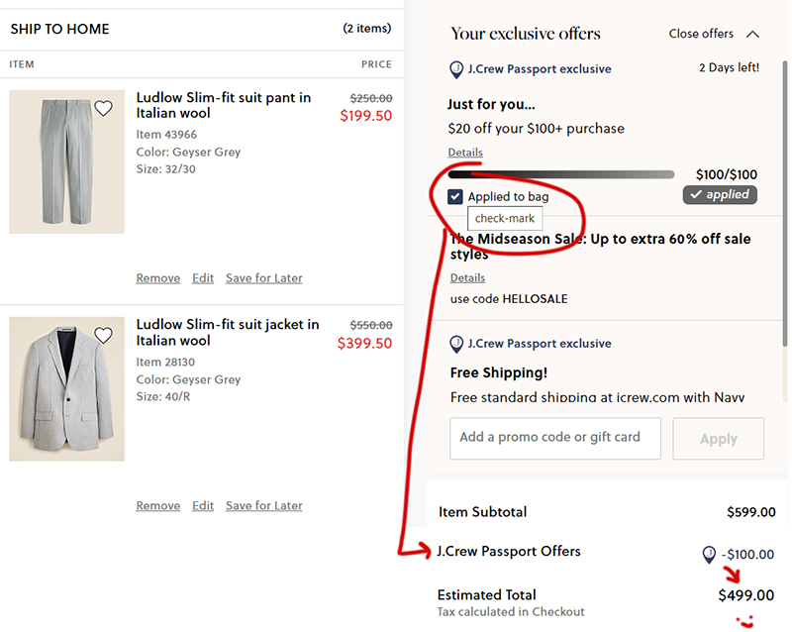Favorite the Ludlow suit jacket with heart icon
The height and width of the screenshot is (632, 792).
(103, 336)
